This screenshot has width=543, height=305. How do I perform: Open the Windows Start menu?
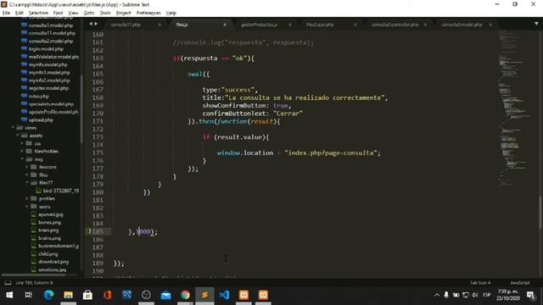pos(9,295)
